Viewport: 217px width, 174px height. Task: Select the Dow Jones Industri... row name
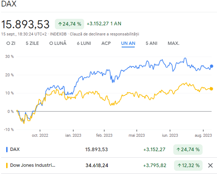[x=32, y=165]
